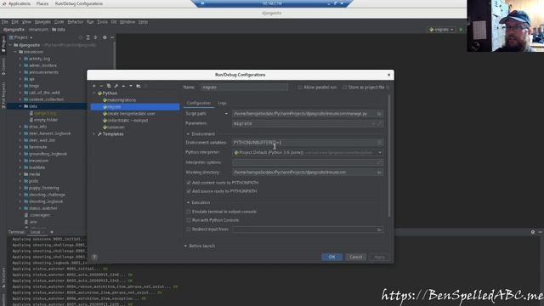This screenshot has width=544, height=306.
Task: Click Project panel settings gear icon
Action: click(105, 37)
